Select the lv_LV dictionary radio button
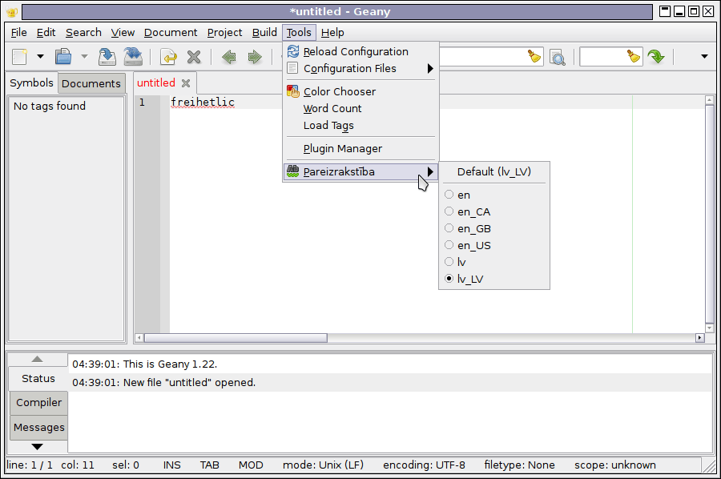Viewport: 721px width, 479px height. [x=449, y=279]
